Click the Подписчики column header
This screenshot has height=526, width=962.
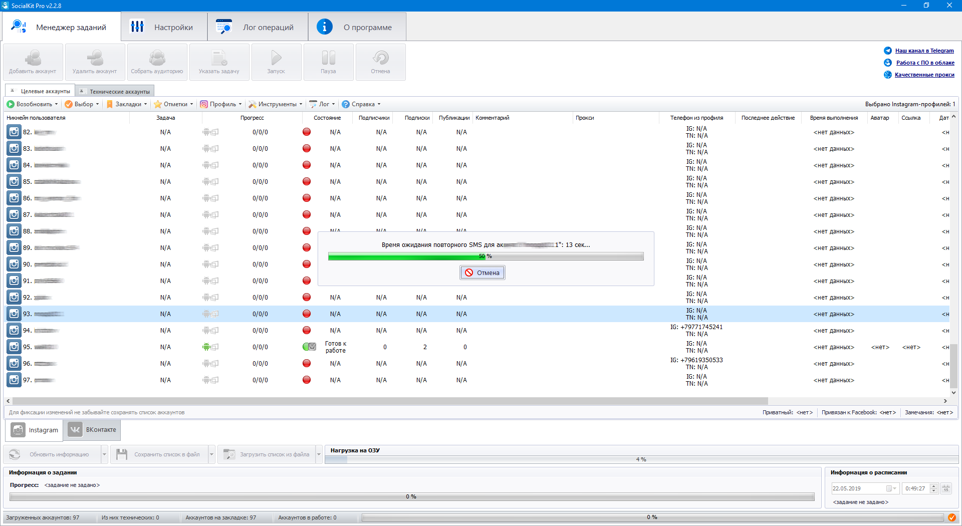click(x=374, y=118)
